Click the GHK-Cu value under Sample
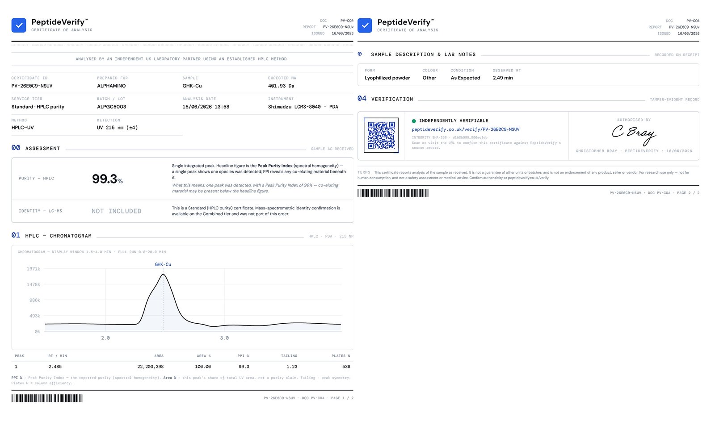Screen dimensions: 715x434 [192, 86]
